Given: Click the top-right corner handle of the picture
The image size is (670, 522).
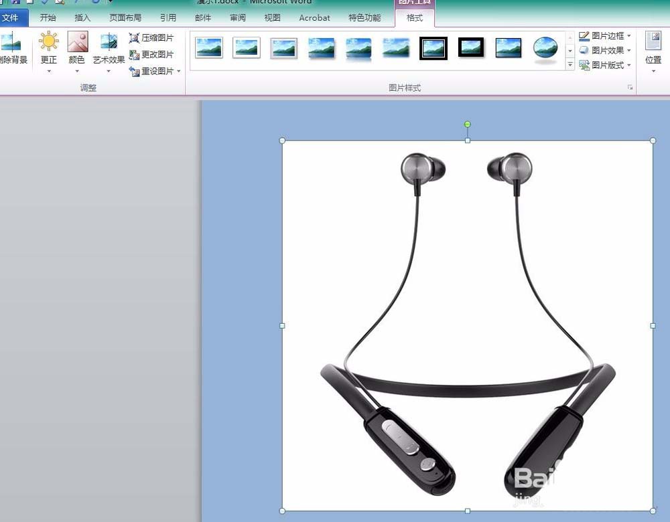Looking at the screenshot, I should [653, 141].
